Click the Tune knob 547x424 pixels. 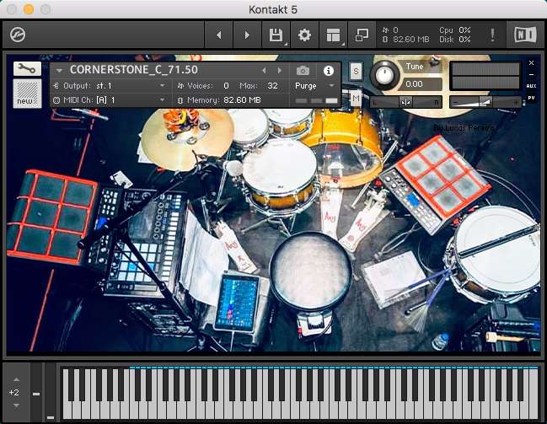tap(384, 75)
